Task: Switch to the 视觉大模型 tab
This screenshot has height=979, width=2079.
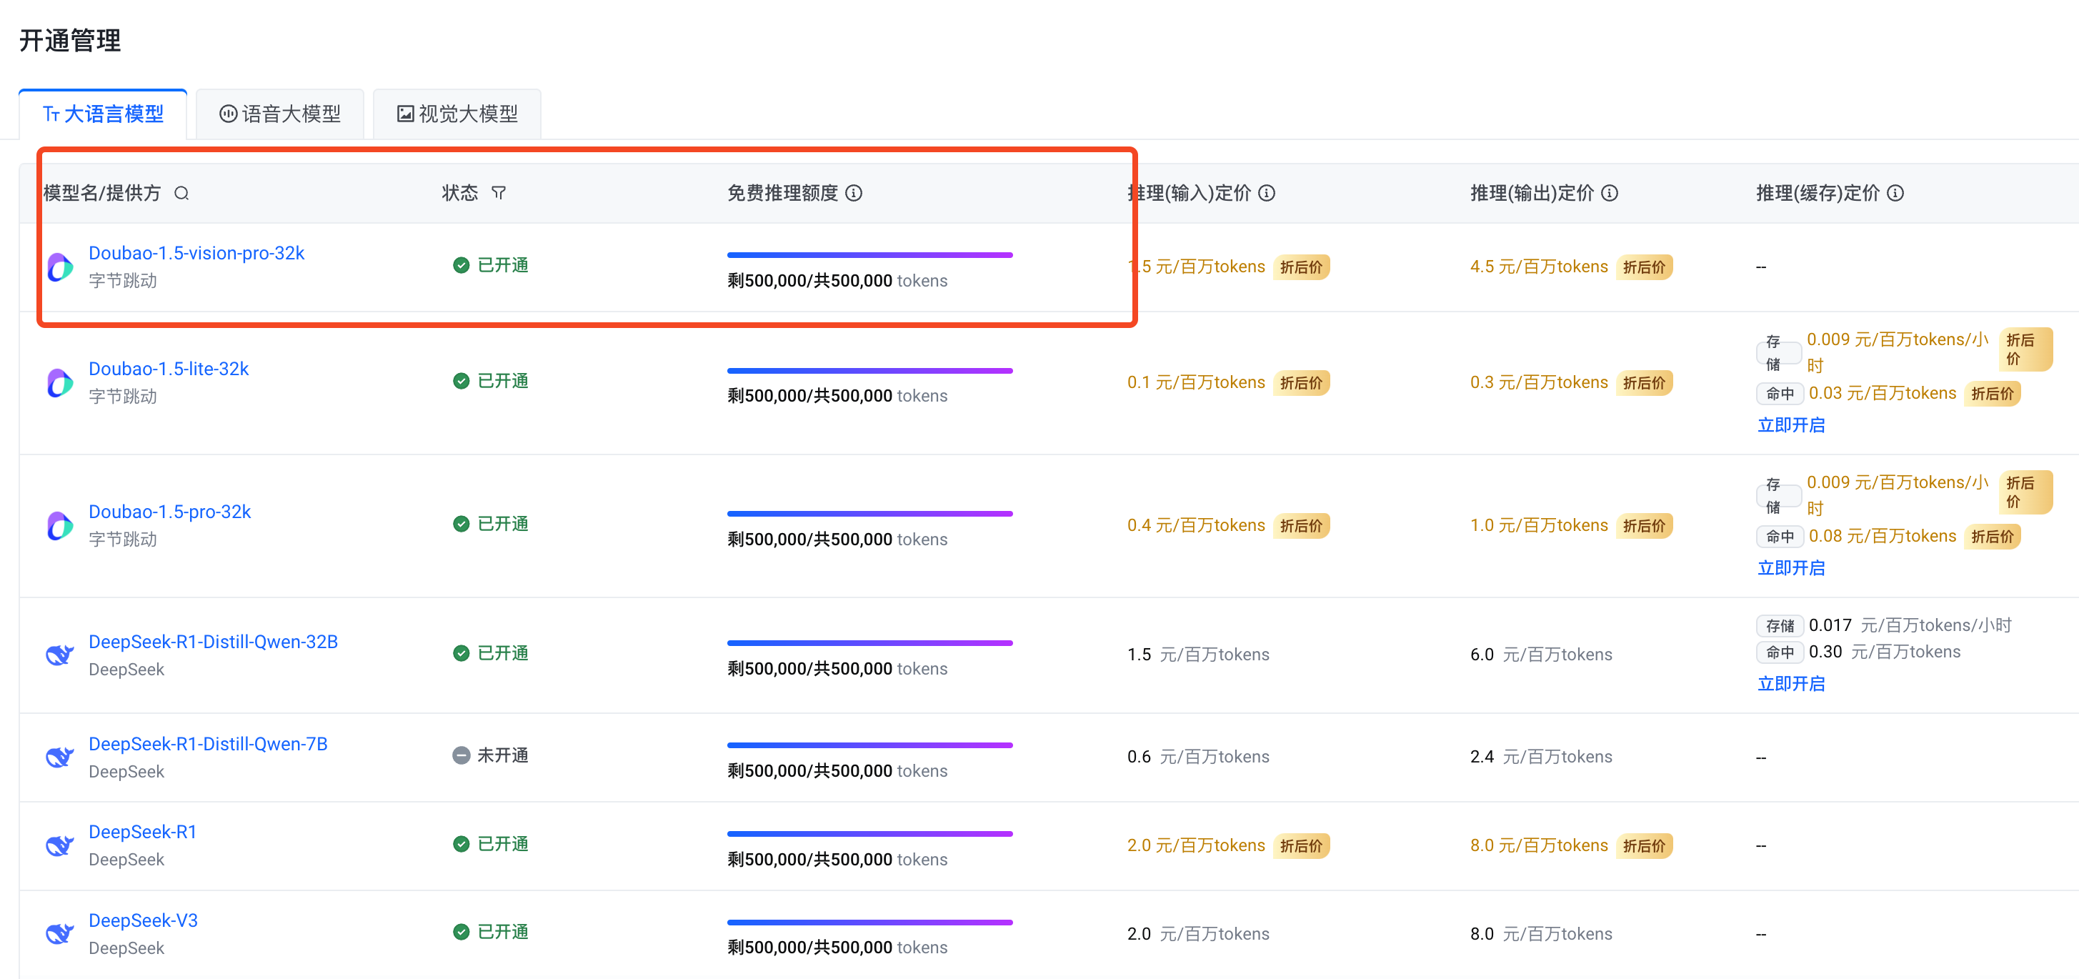Action: pos(457,114)
